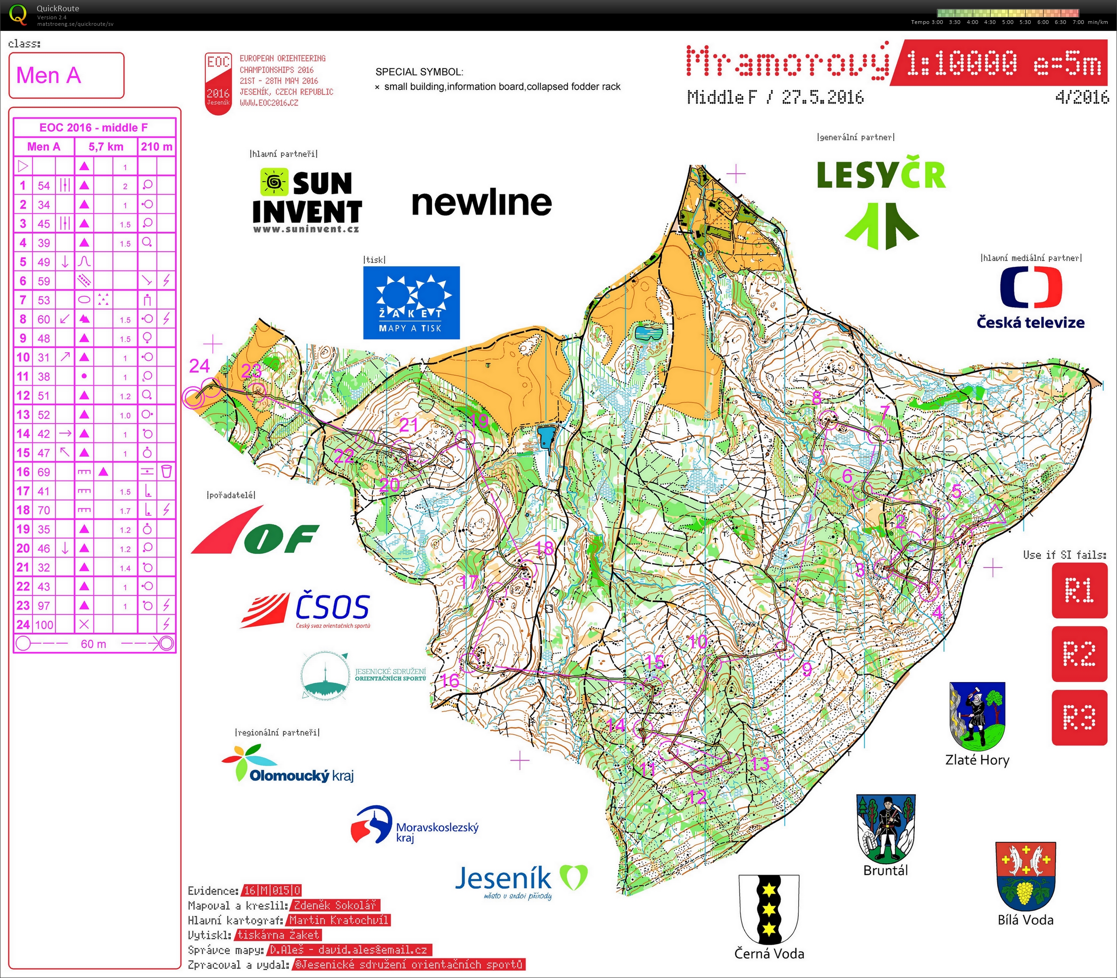The width and height of the screenshot is (1117, 978).
Task: Click the QuickRoute Q logo
Action: click(x=17, y=15)
